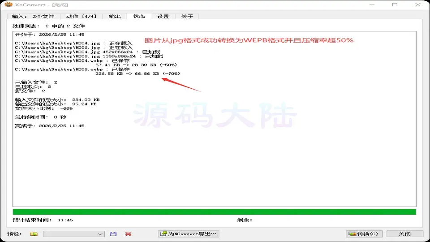Click the 为NConvert导出 button
Image resolution: width=430 pixels, height=242 pixels.
pos(189,234)
